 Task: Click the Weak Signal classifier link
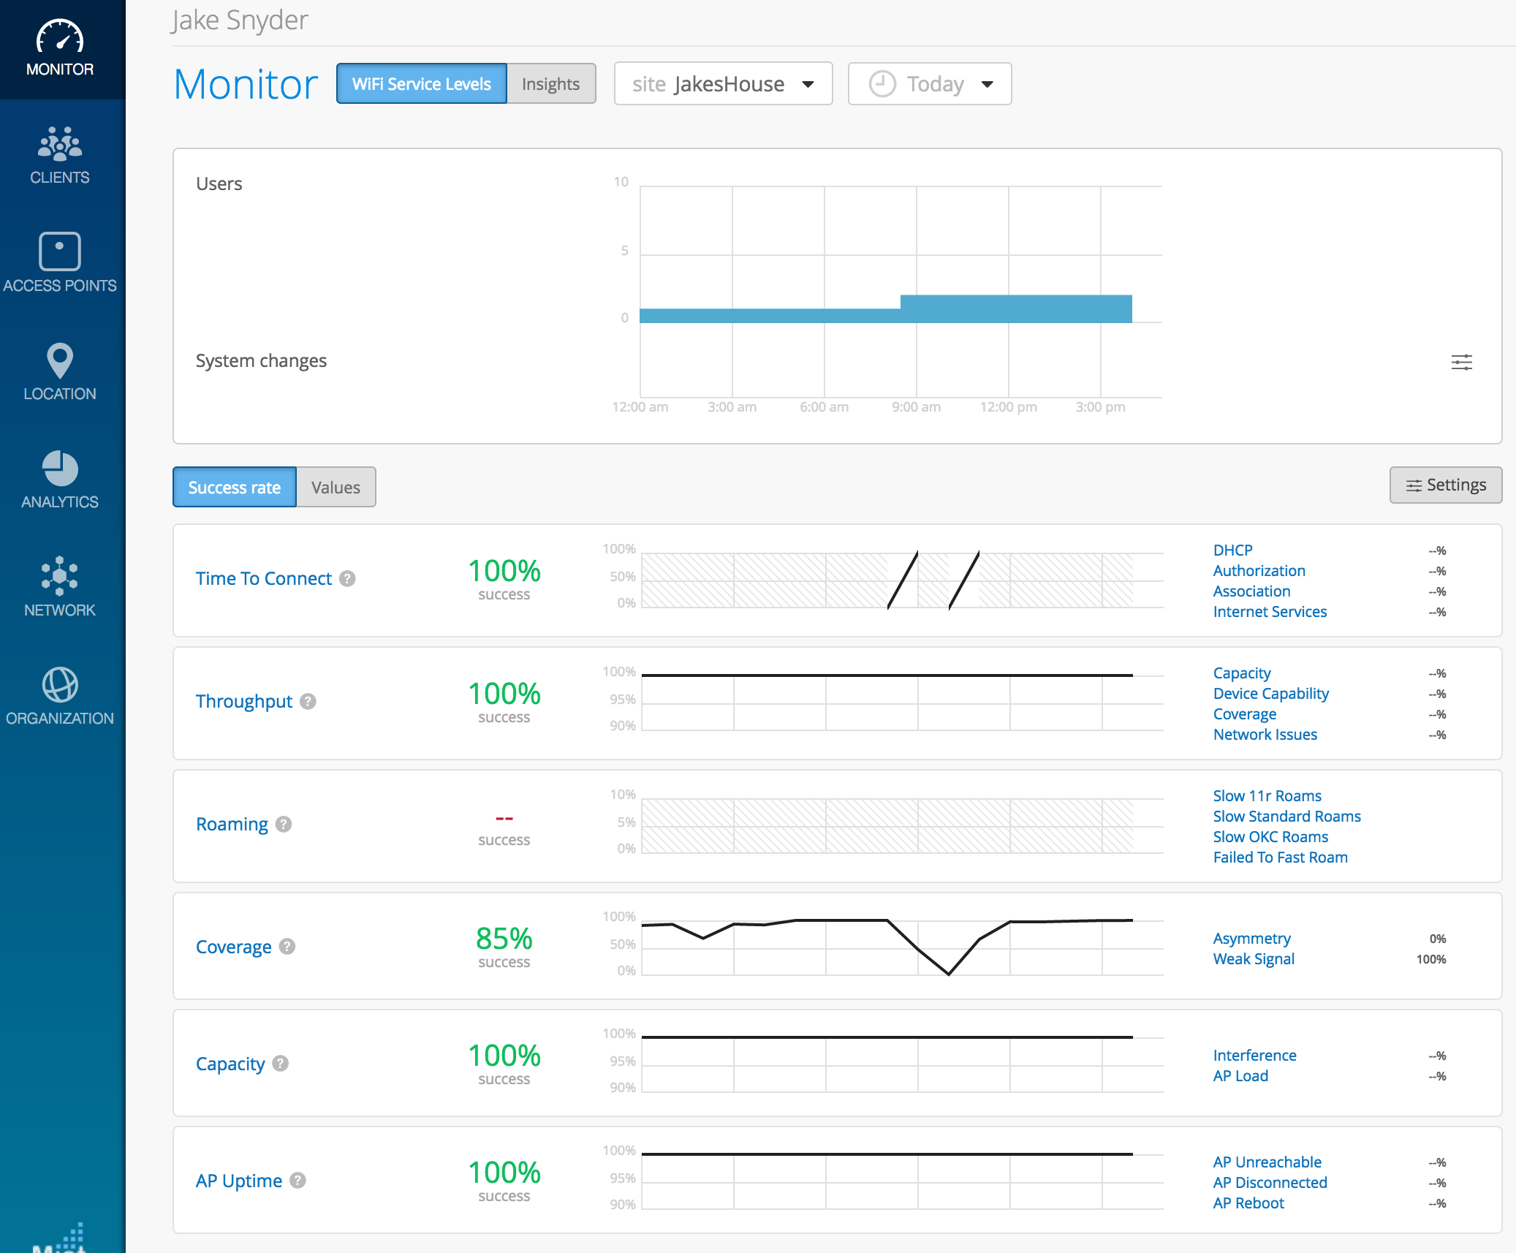pos(1253,959)
